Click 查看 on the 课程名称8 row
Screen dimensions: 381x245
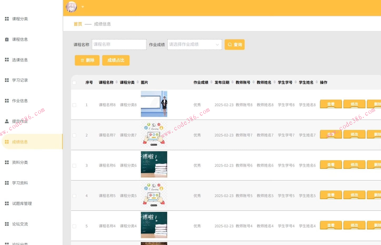click(331, 104)
